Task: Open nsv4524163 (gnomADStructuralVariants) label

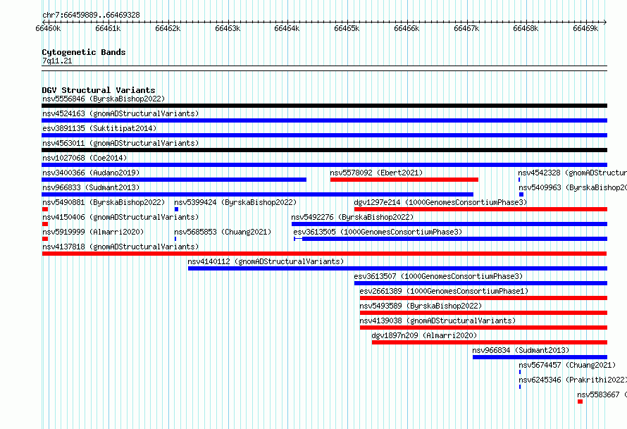Action: click(x=120, y=113)
